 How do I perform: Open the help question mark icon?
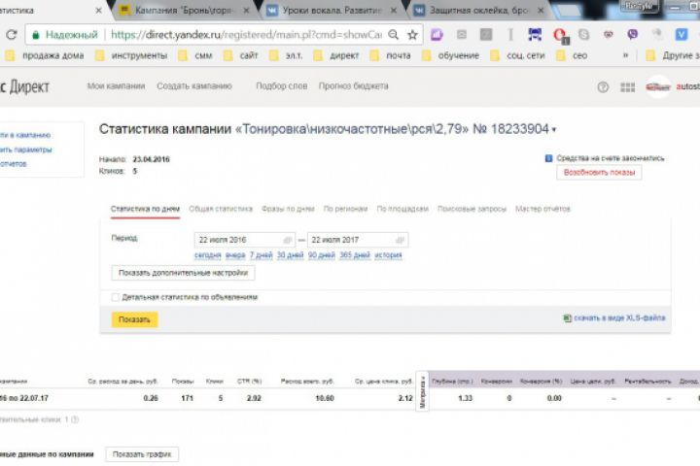(603, 87)
